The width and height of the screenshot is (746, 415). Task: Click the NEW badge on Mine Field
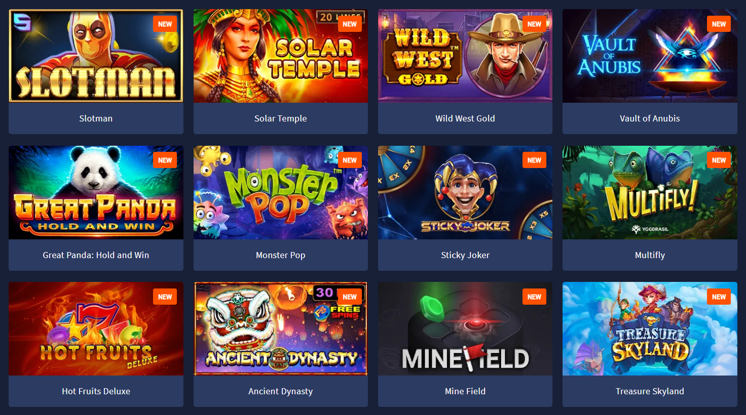point(534,297)
